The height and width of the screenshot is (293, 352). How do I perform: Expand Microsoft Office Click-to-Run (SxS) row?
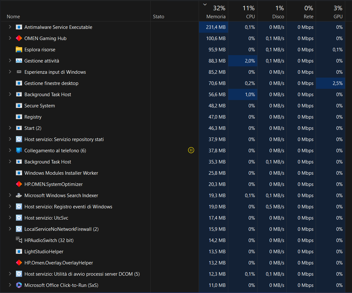[10, 285]
